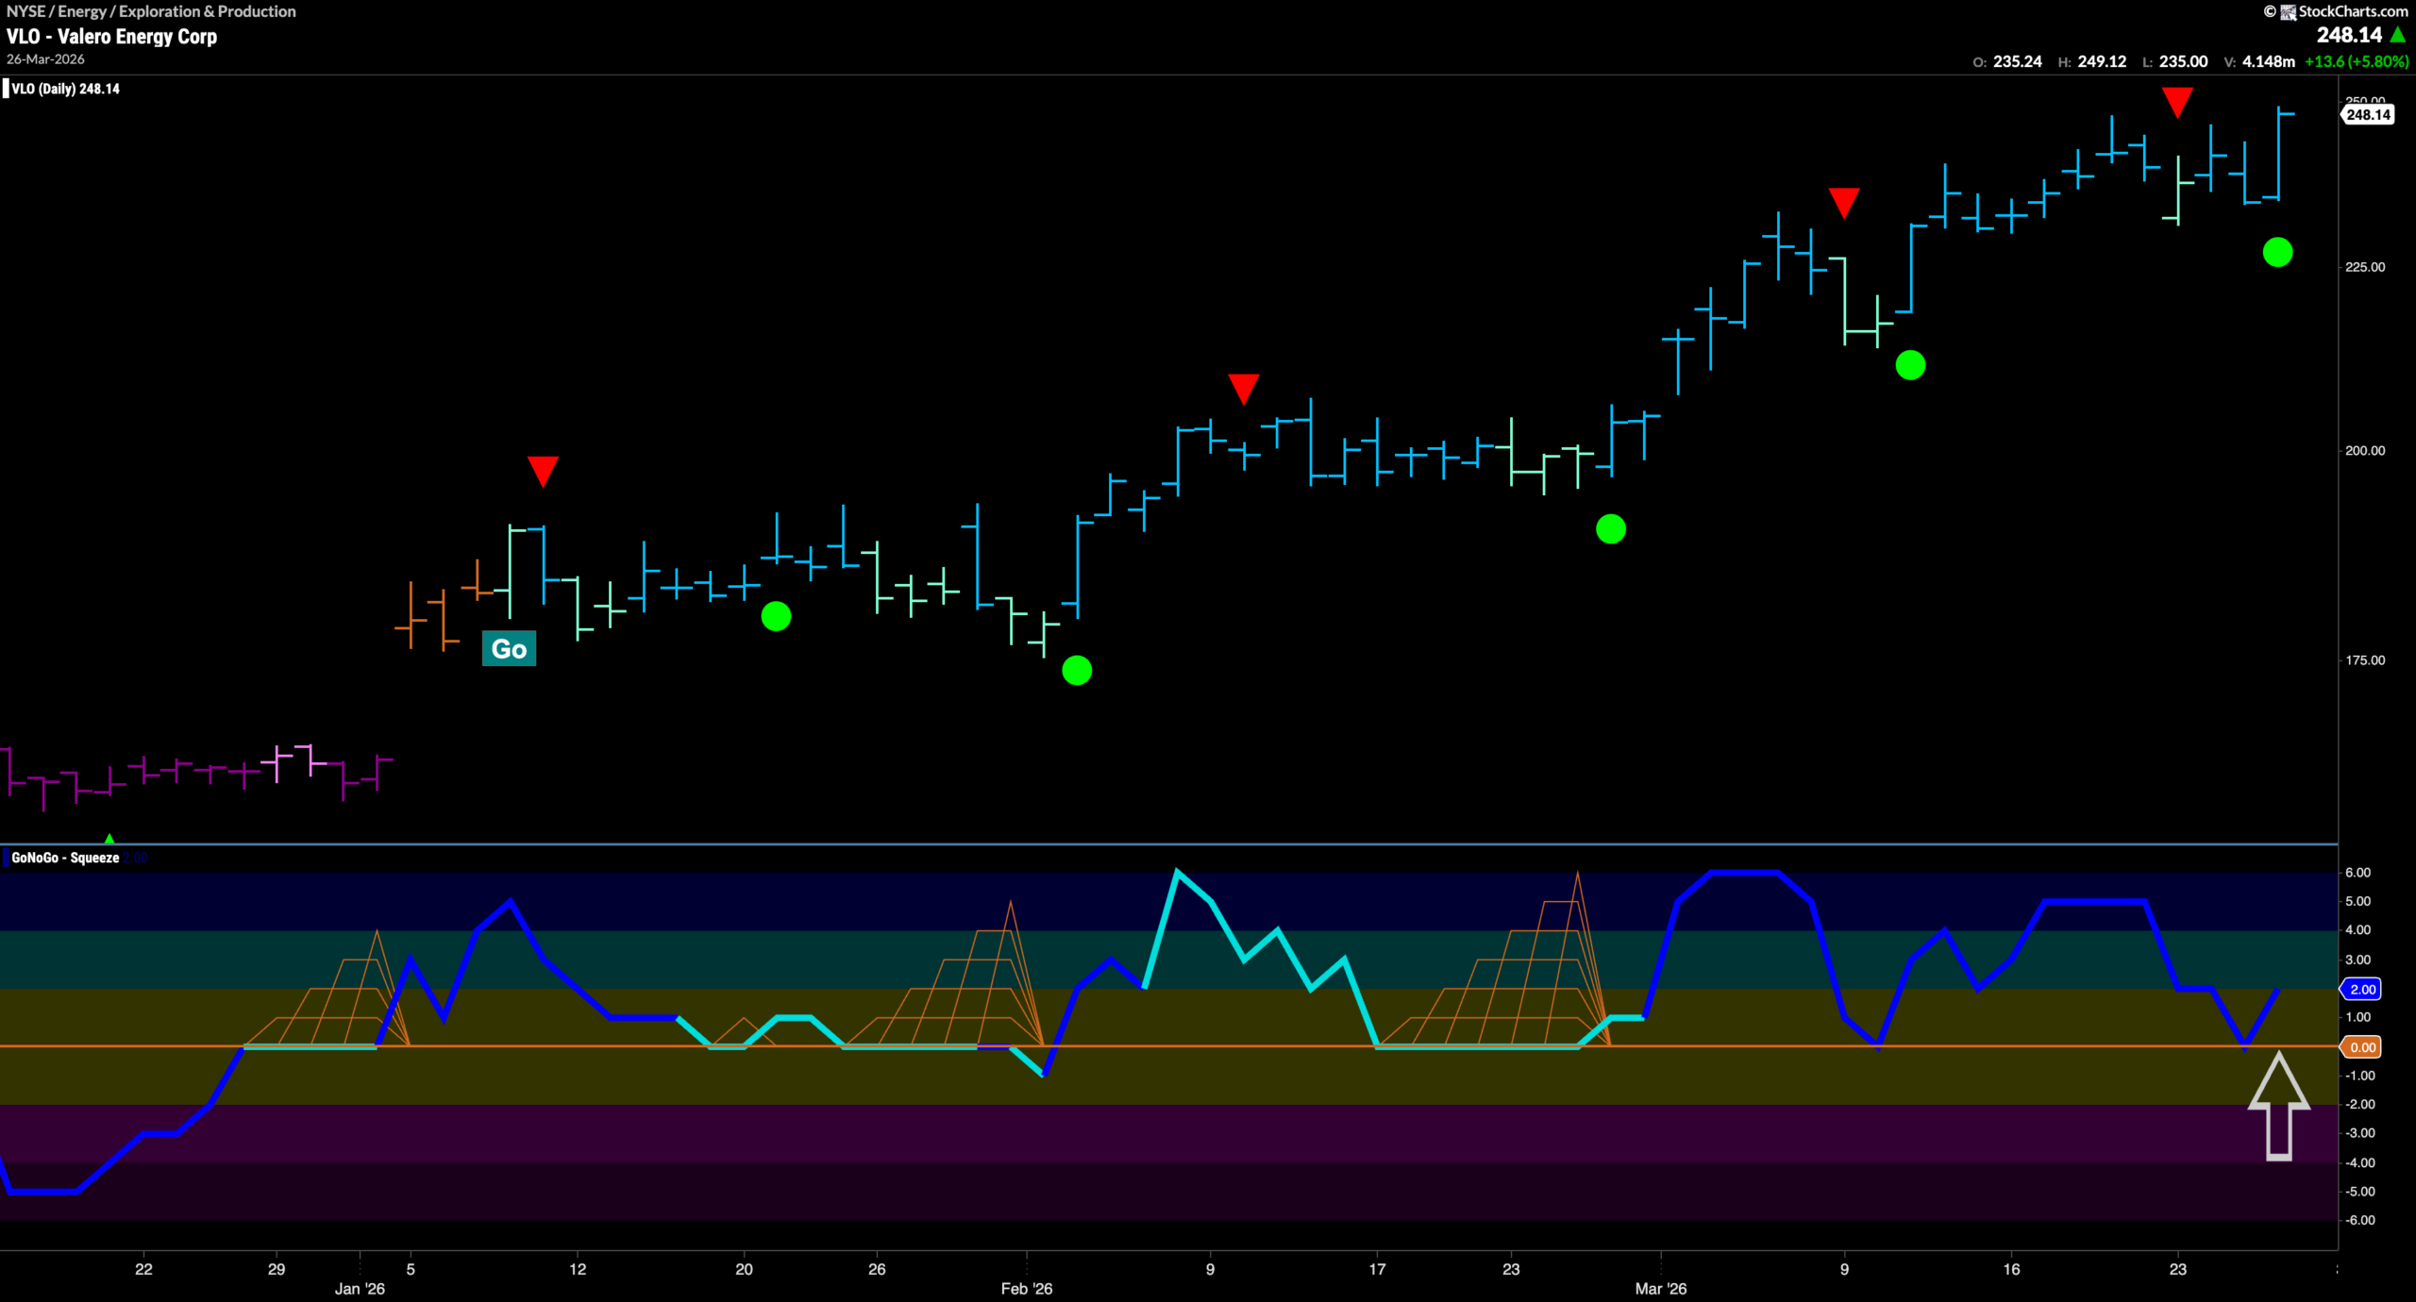This screenshot has height=1302, width=2416.
Task: Click the high value 249.12
Action: [2102, 61]
